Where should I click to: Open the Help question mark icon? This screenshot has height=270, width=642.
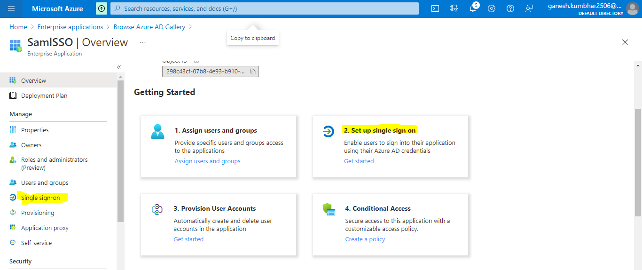tap(510, 8)
